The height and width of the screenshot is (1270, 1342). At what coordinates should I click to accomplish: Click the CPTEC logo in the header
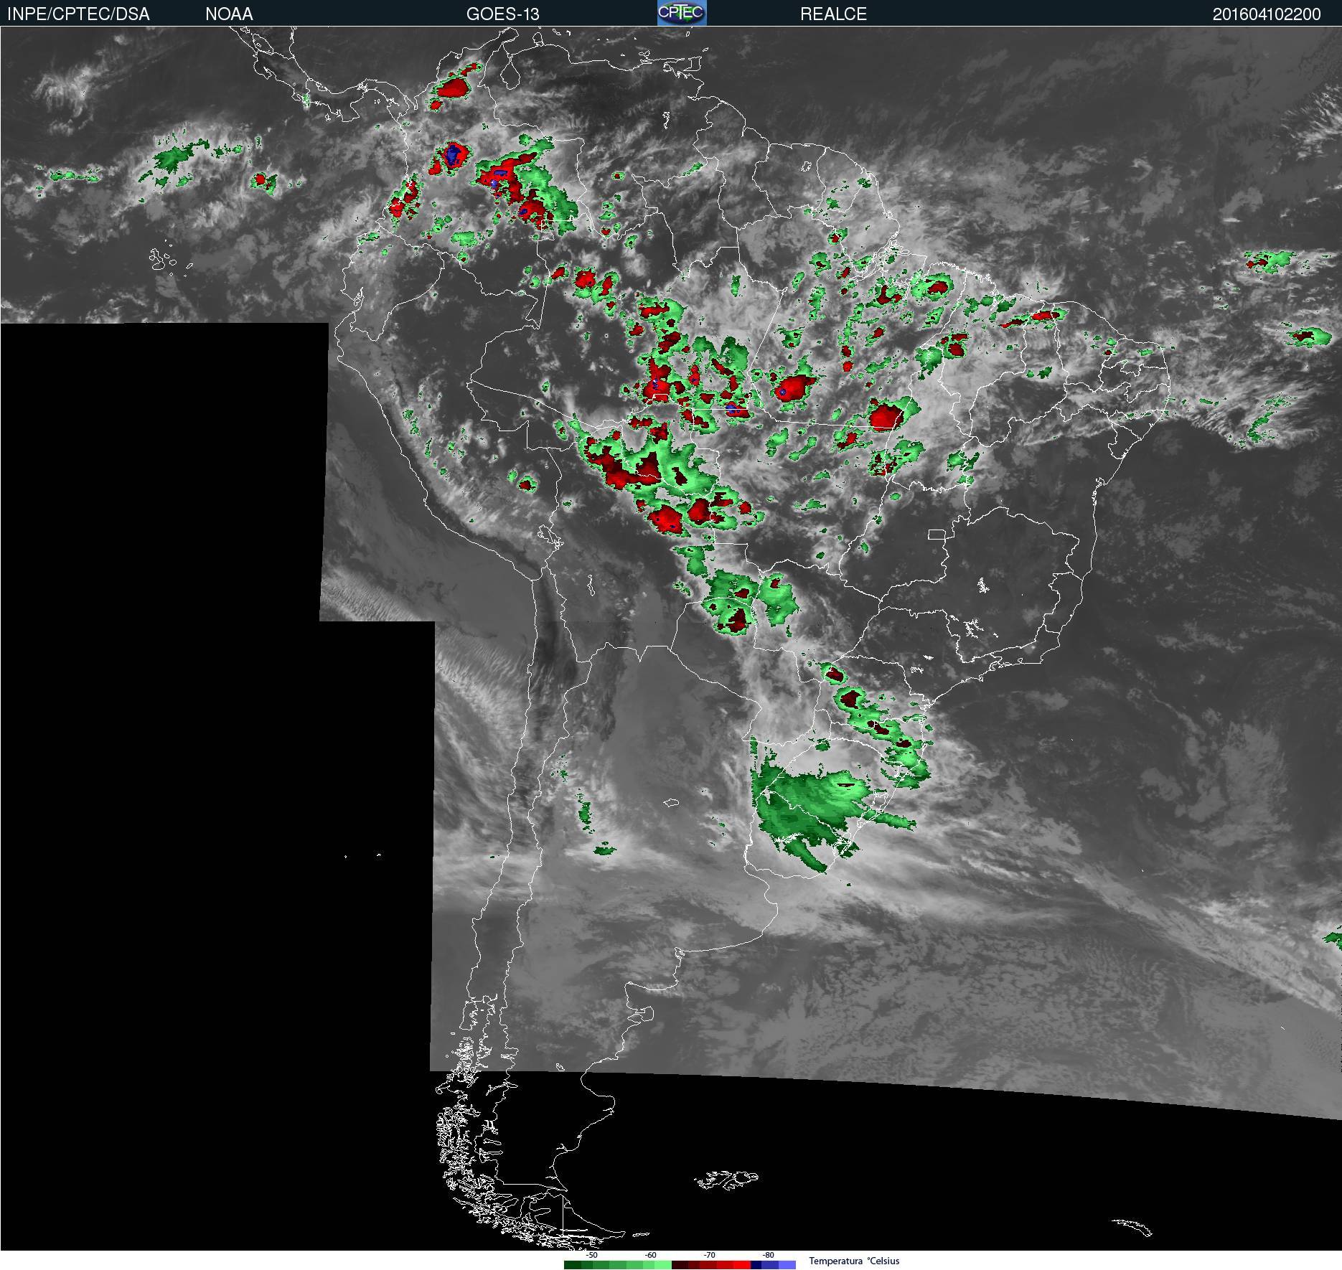click(682, 13)
